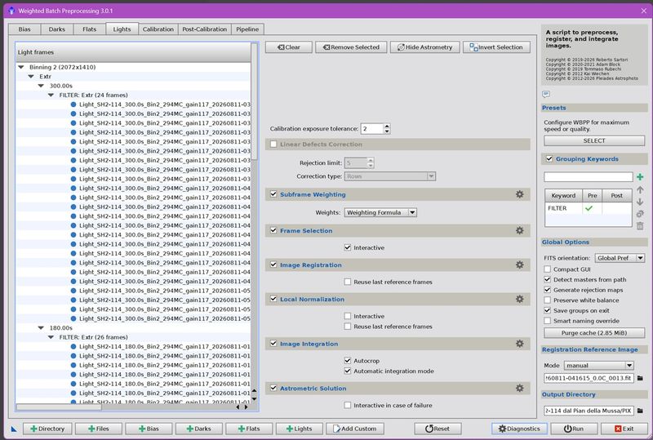Open Astrometric Solution settings gear
This screenshot has height=440, width=653.
(519, 388)
